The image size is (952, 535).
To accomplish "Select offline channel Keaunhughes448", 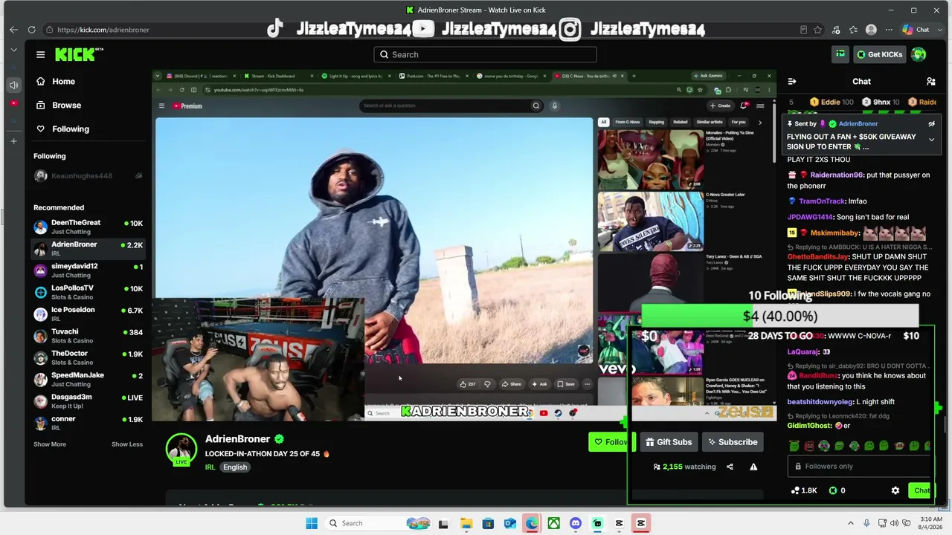I will tap(88, 176).
